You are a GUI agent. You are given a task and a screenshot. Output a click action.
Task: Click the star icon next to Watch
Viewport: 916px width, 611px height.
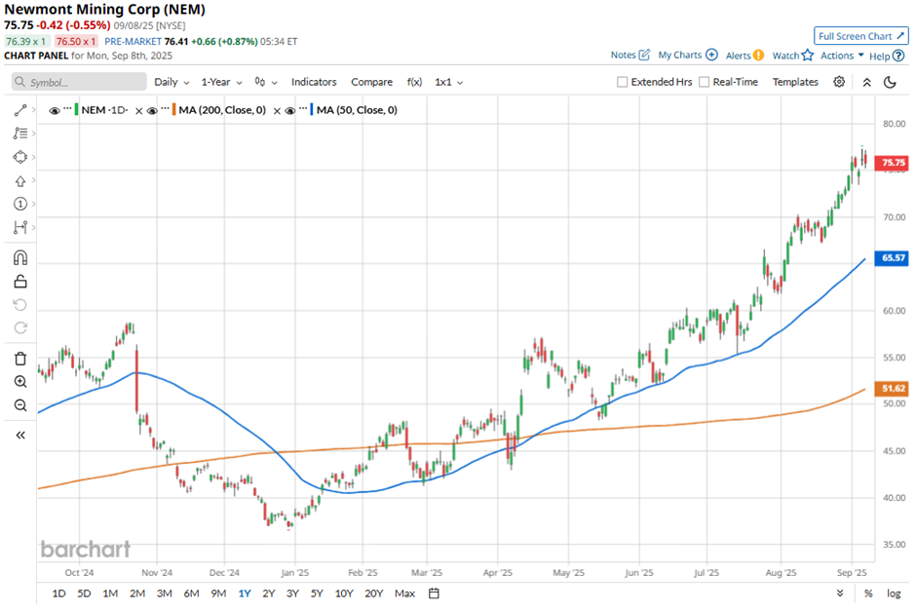point(807,55)
